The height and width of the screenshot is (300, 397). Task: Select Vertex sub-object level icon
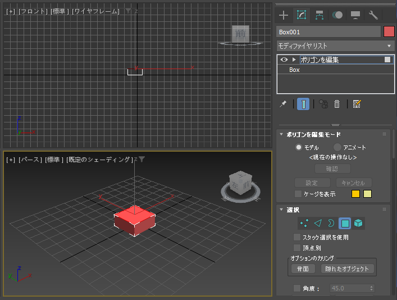tap(304, 223)
